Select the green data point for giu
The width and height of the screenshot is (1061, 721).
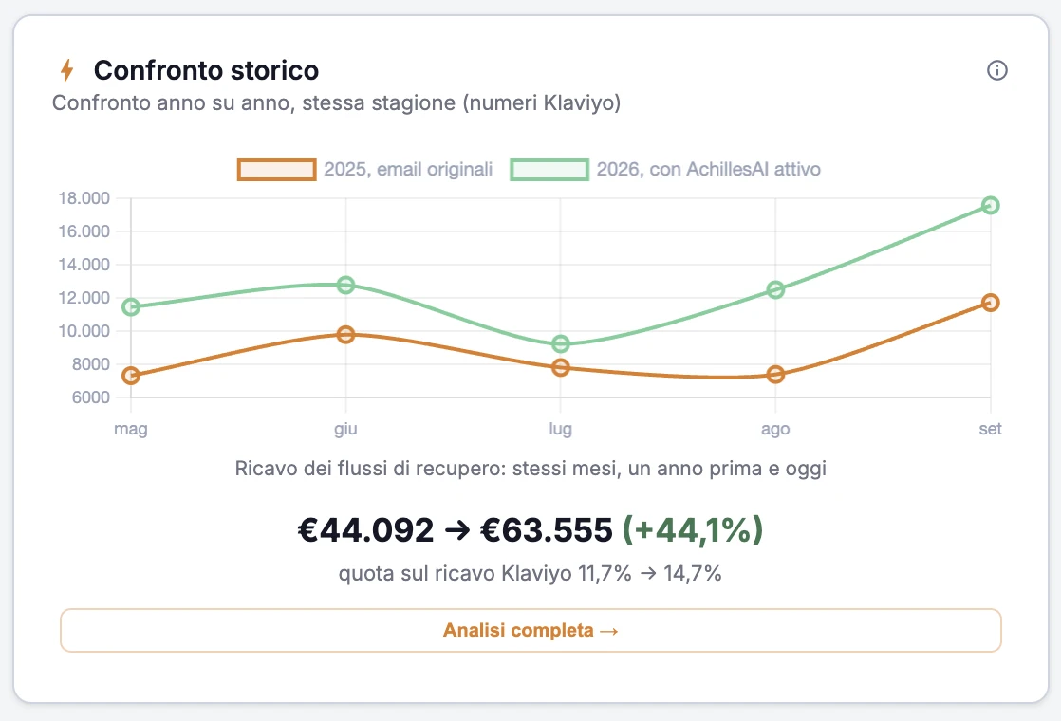click(x=345, y=285)
